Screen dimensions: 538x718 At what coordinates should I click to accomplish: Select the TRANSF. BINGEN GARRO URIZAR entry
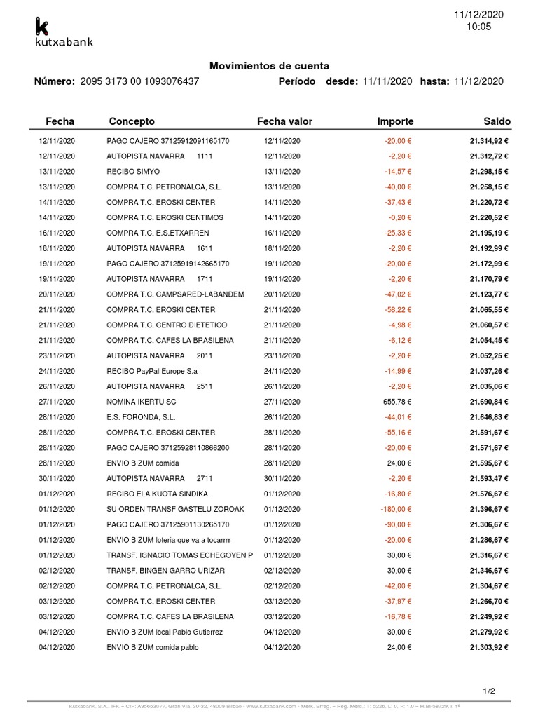click(x=165, y=571)
